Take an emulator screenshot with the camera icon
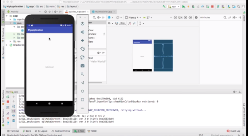This screenshot has height=136, width=248. [x=83, y=66]
